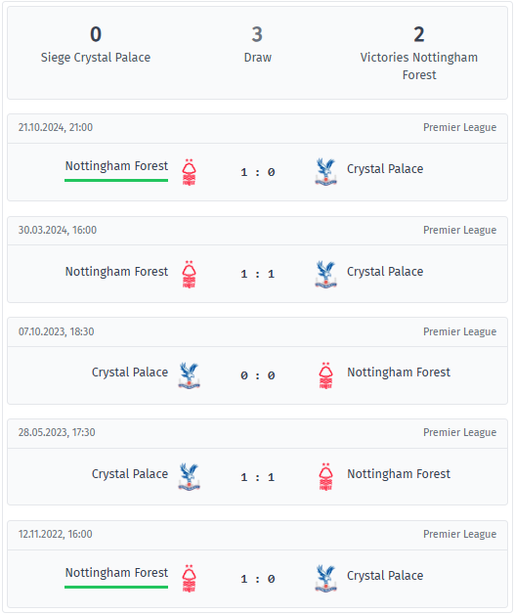Click Nottingham Forest crest in 12.11.2022 match

pos(189,579)
